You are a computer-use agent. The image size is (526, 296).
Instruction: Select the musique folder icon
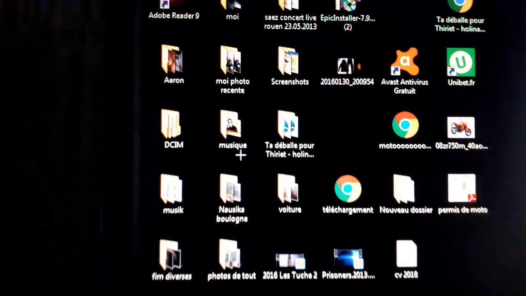coord(231,124)
